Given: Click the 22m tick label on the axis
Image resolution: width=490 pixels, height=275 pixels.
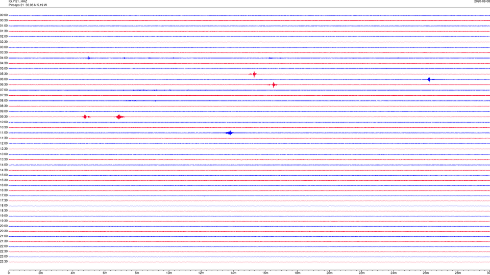Looking at the screenshot, I should pos(361,273).
